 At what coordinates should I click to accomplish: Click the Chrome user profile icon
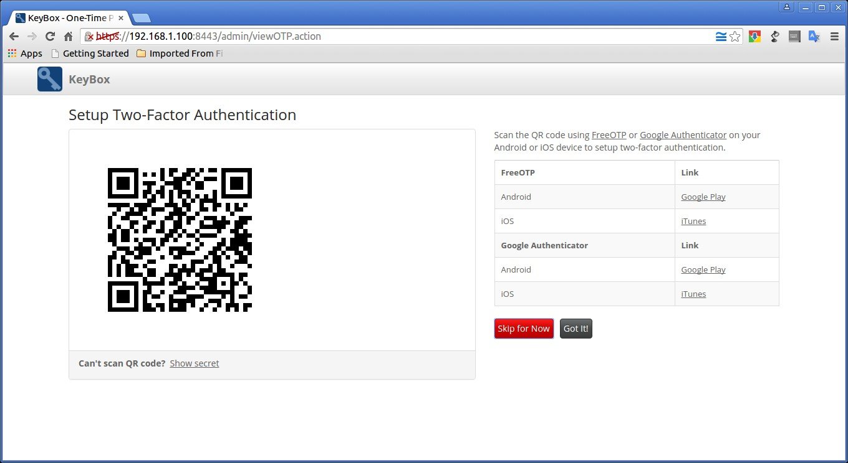(x=787, y=7)
